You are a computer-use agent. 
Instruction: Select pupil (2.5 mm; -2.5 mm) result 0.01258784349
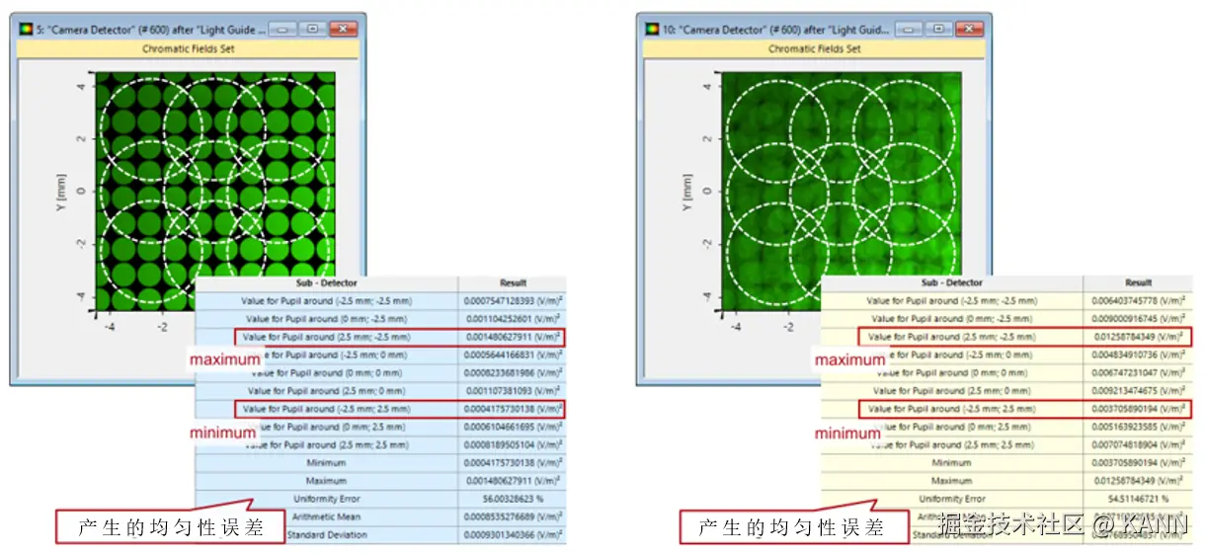(1139, 337)
